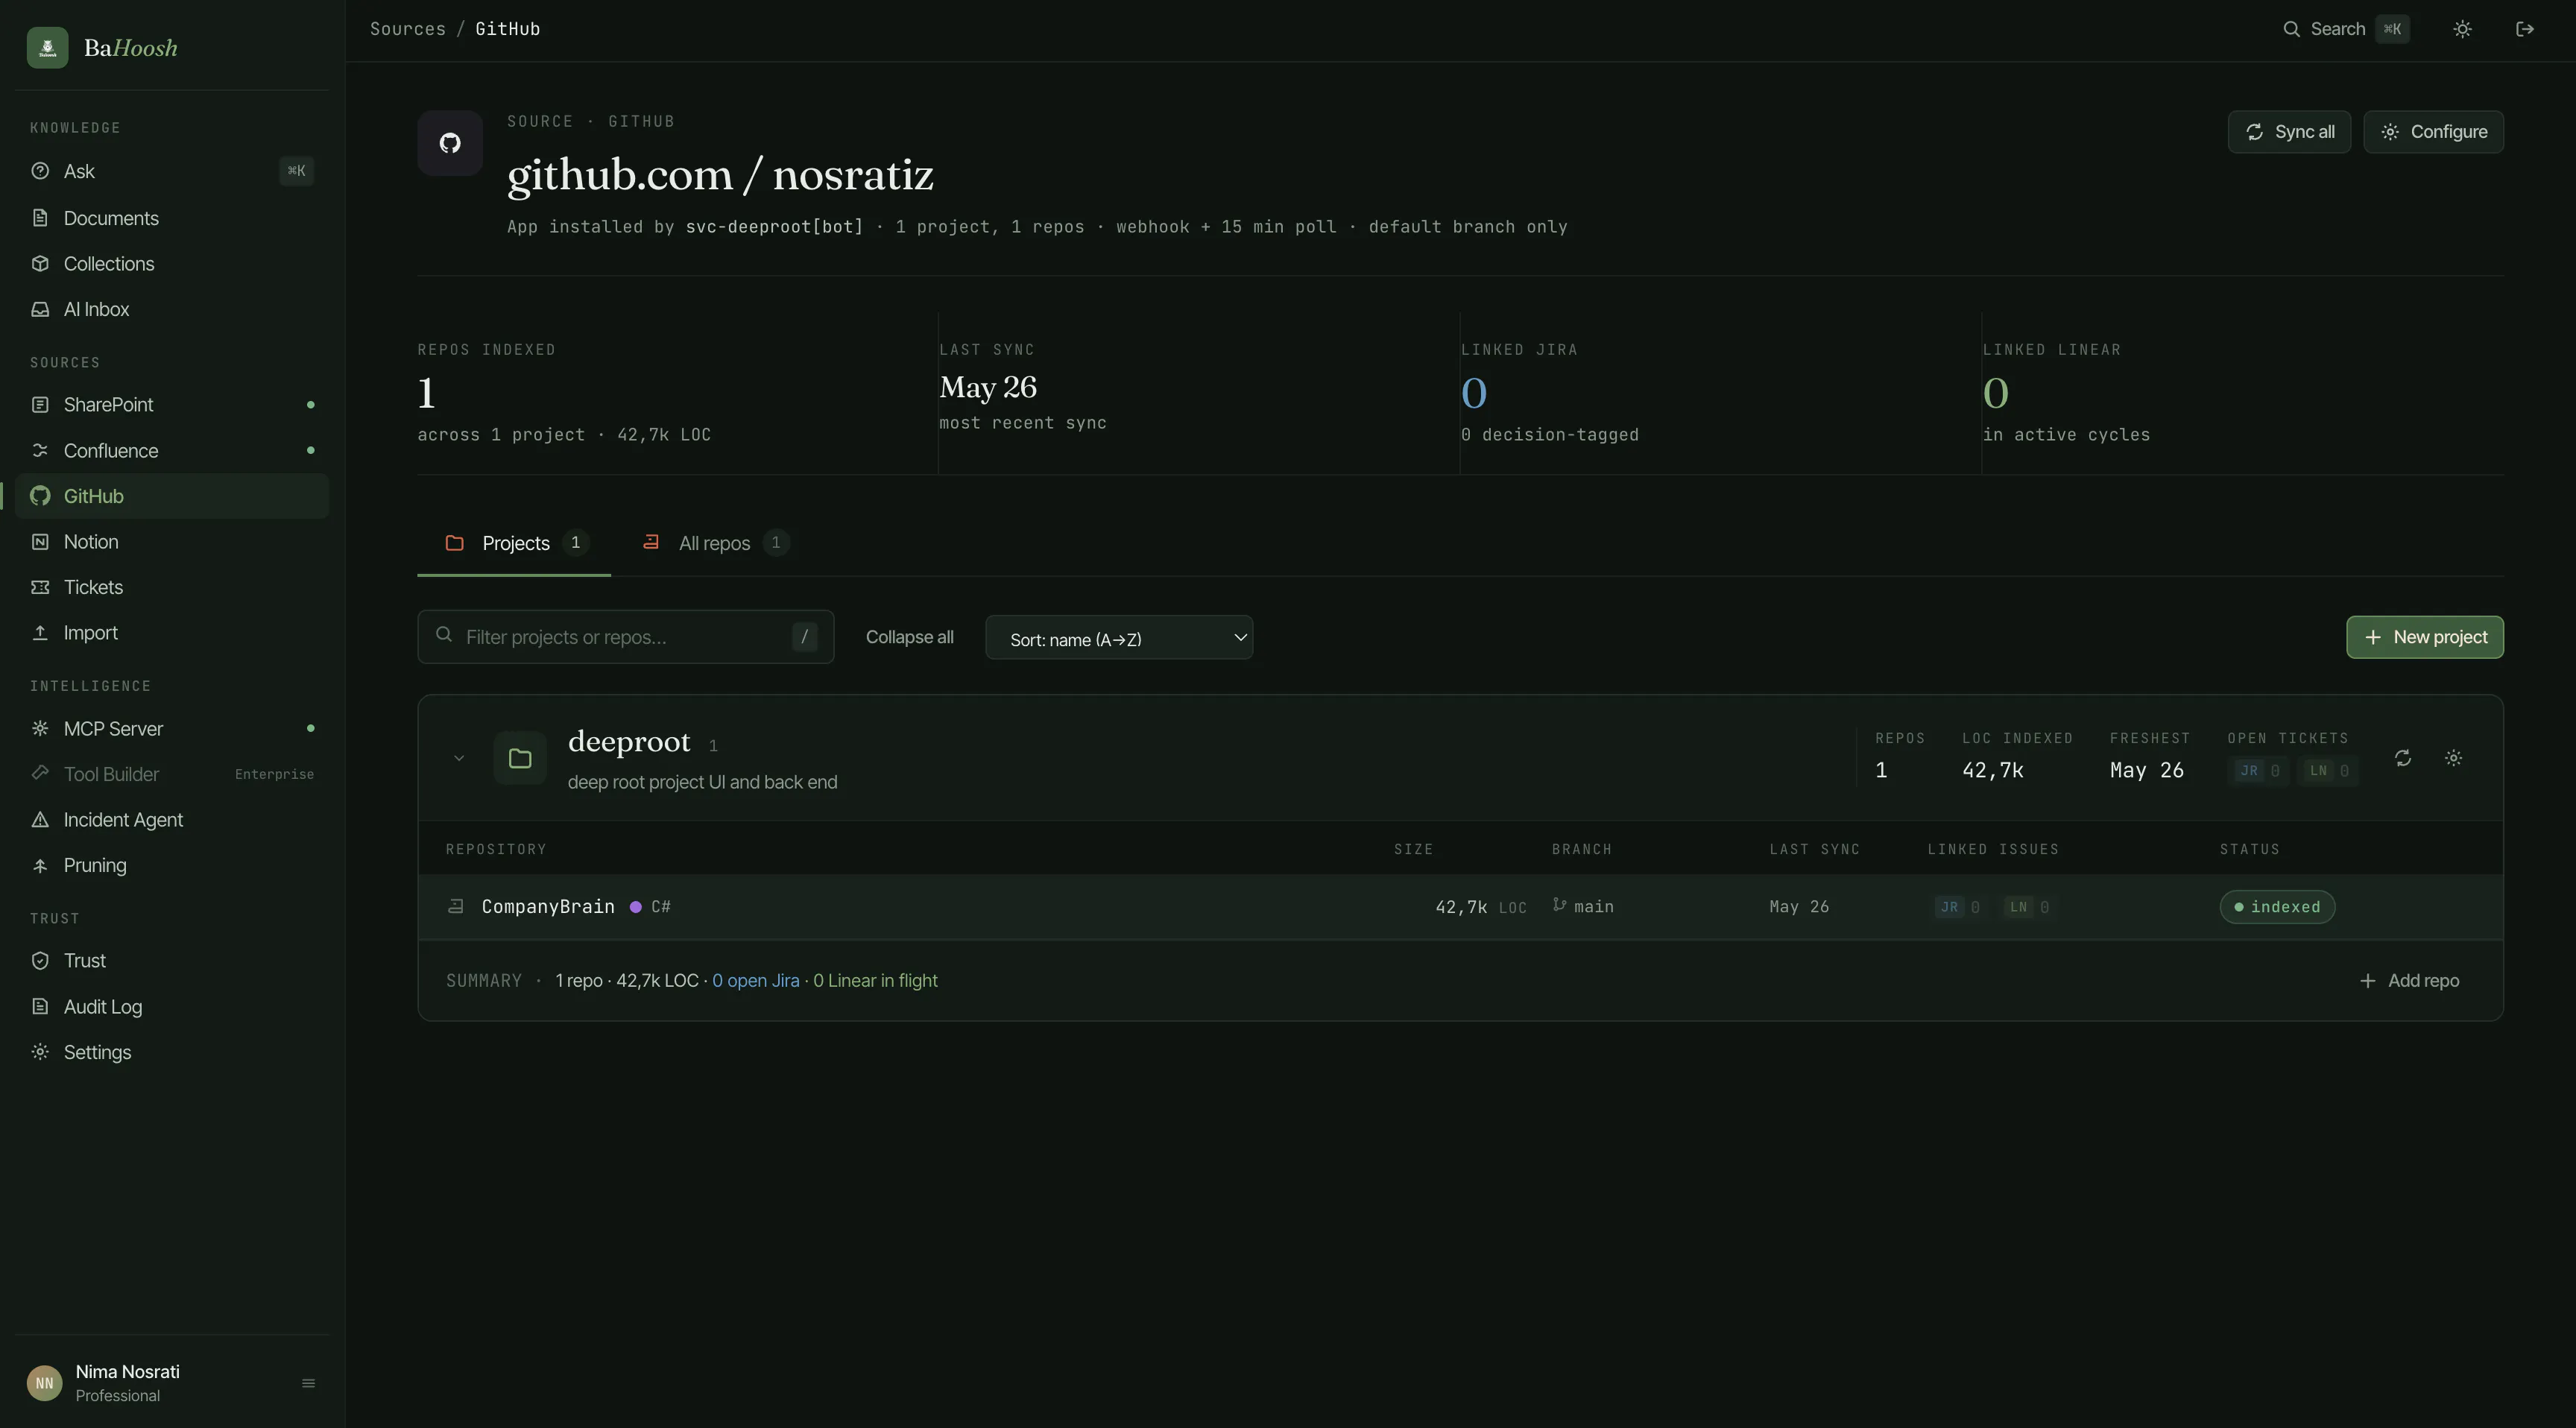Viewport: 2576px width, 1428px height.
Task: Click the Notion icon in sidebar
Action: 40,542
